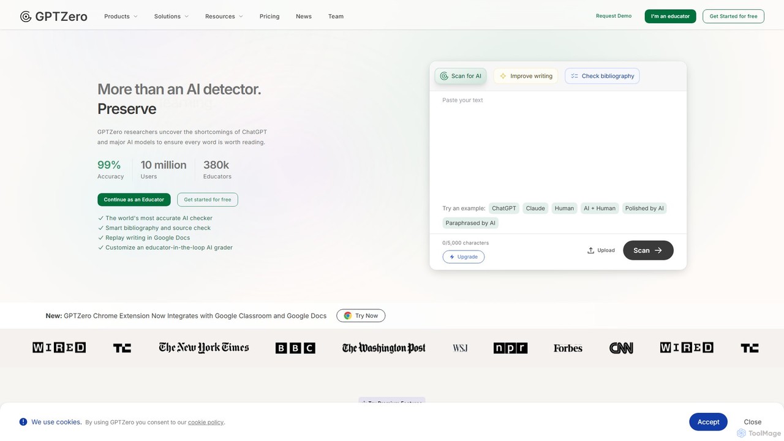784x441 pixels.
Task: Load the Claude example text
Action: click(535, 208)
